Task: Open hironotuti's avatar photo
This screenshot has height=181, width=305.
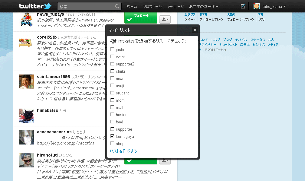Action: pos(27,160)
